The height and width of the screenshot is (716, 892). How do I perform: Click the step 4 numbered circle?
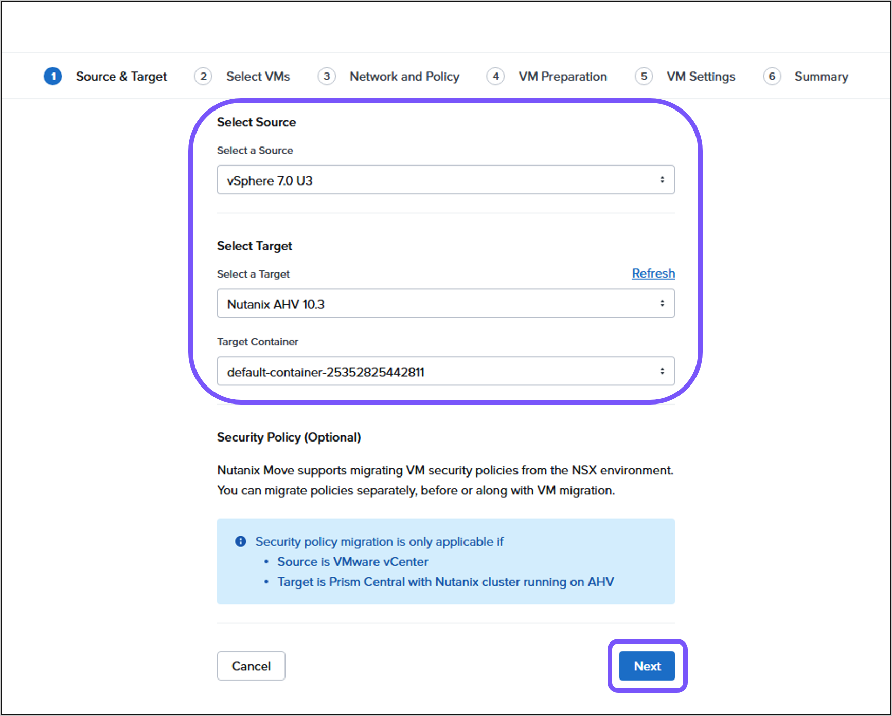[x=495, y=77]
